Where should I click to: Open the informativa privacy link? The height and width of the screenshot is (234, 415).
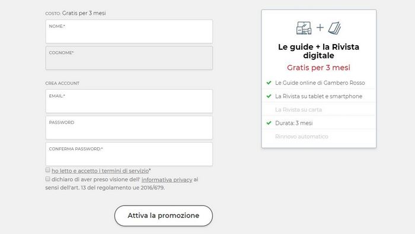(167, 180)
